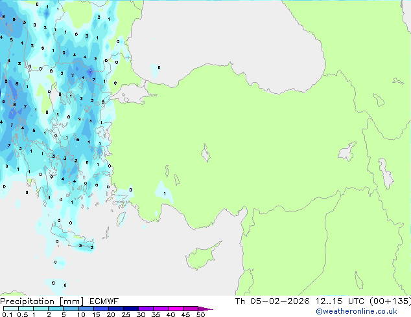Click the "12..15 UTC" time text
Image resolution: width=411 pixels, height=317 pixels.
(x=340, y=301)
